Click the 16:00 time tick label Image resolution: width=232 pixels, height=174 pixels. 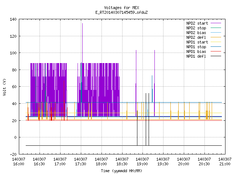(18, 164)
